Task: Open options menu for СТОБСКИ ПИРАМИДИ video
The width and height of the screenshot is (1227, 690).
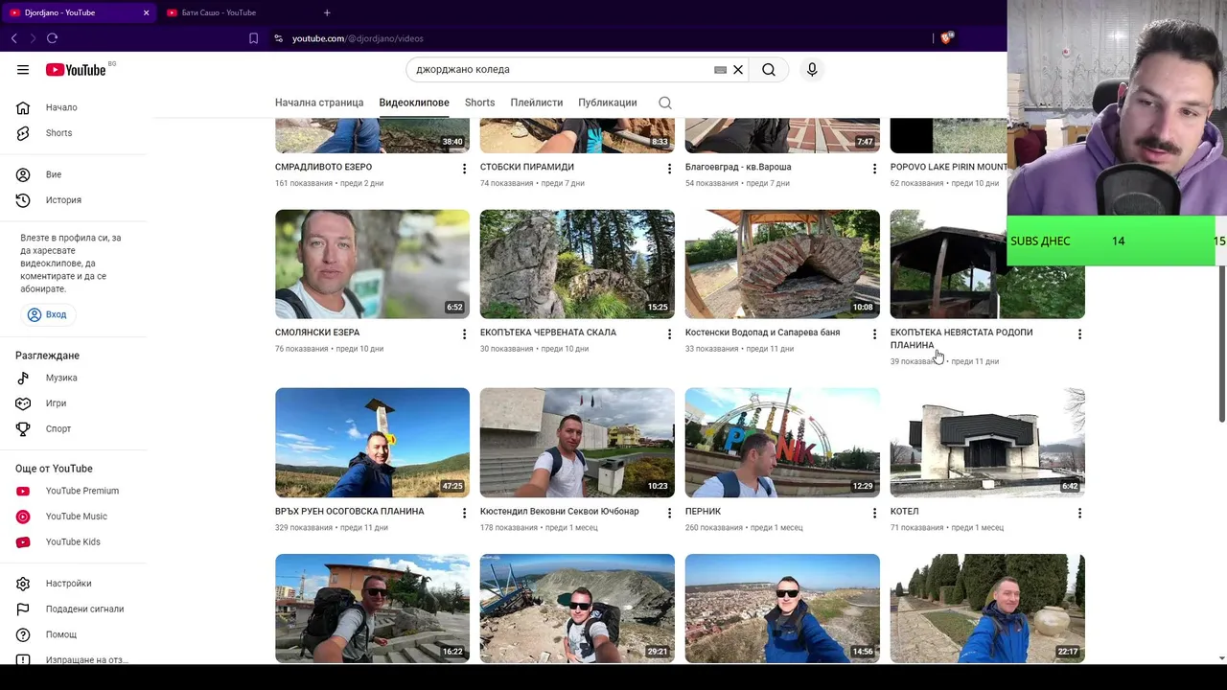Action: (669, 169)
